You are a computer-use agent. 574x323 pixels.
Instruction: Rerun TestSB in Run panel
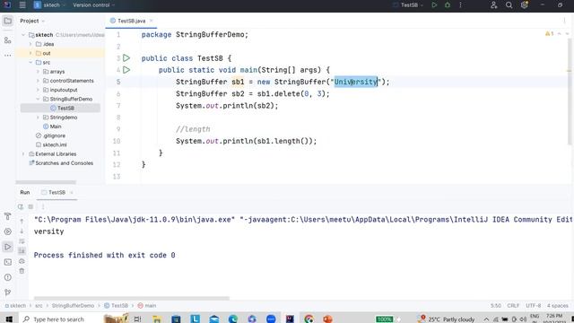point(21,207)
